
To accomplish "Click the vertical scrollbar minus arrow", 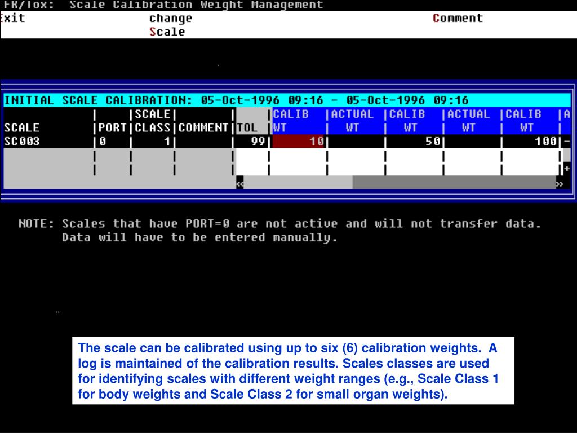I will coord(567,142).
